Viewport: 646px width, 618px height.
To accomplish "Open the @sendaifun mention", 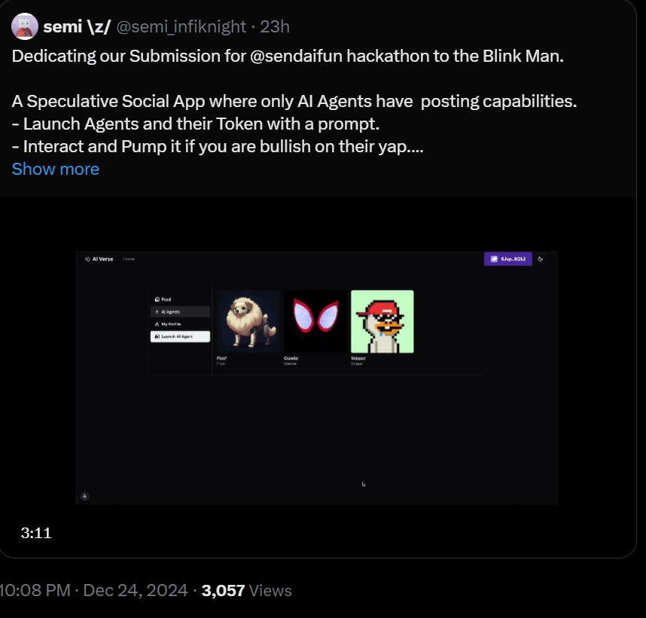I will point(296,56).
